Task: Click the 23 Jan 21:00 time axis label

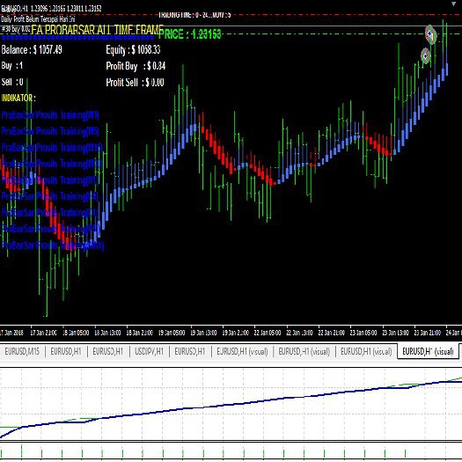Action: pos(427,333)
